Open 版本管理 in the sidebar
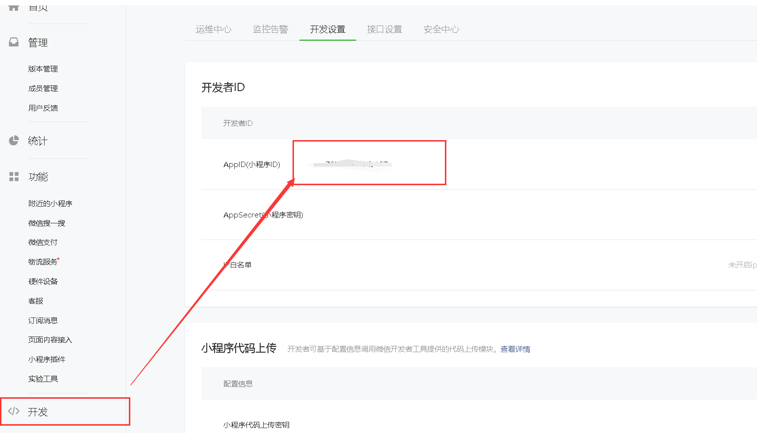 coord(43,69)
